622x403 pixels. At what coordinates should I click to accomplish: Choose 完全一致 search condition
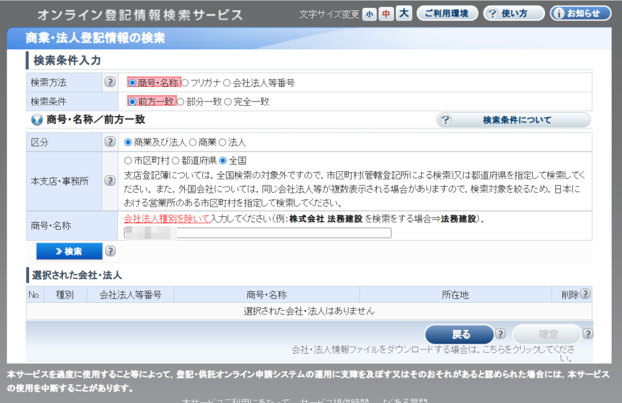click(228, 102)
